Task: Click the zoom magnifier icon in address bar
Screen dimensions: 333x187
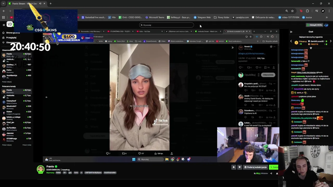Action: coord(287,11)
